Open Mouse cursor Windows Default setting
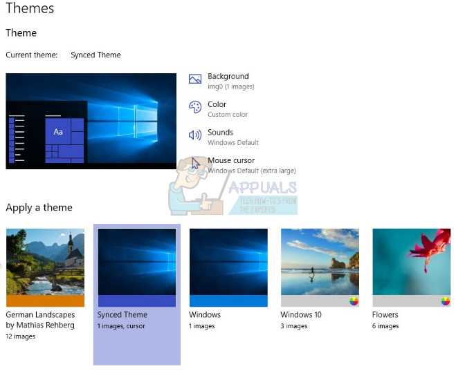 click(252, 165)
